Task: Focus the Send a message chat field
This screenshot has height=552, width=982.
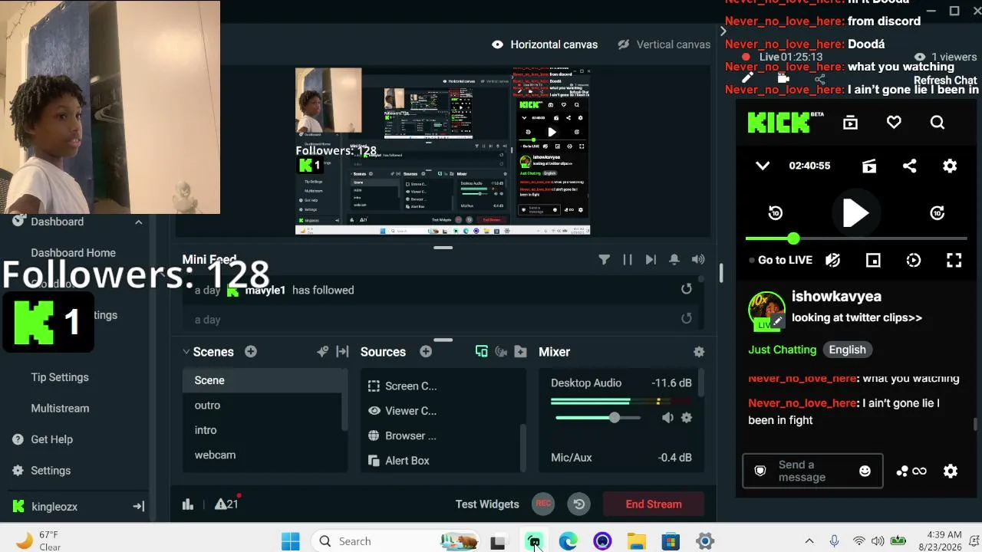Action: 812,471
